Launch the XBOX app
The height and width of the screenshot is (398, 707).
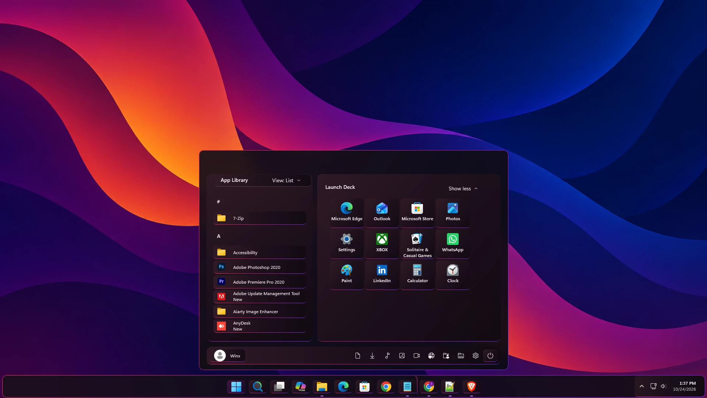[382, 243]
